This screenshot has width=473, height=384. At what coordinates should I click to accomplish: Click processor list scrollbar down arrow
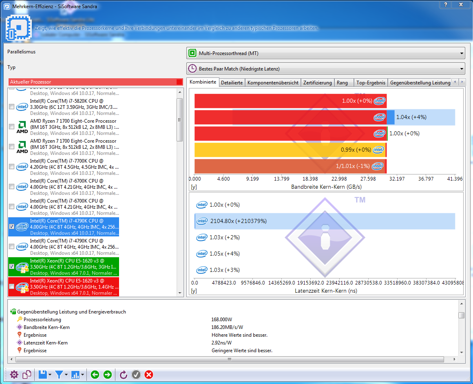180,293
